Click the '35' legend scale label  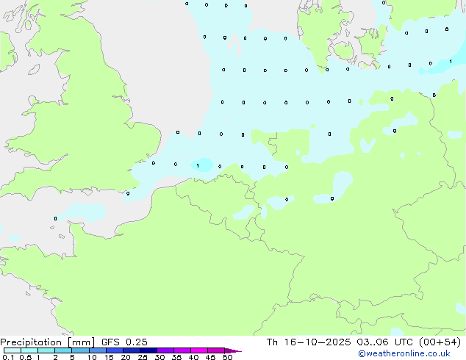[176, 357]
